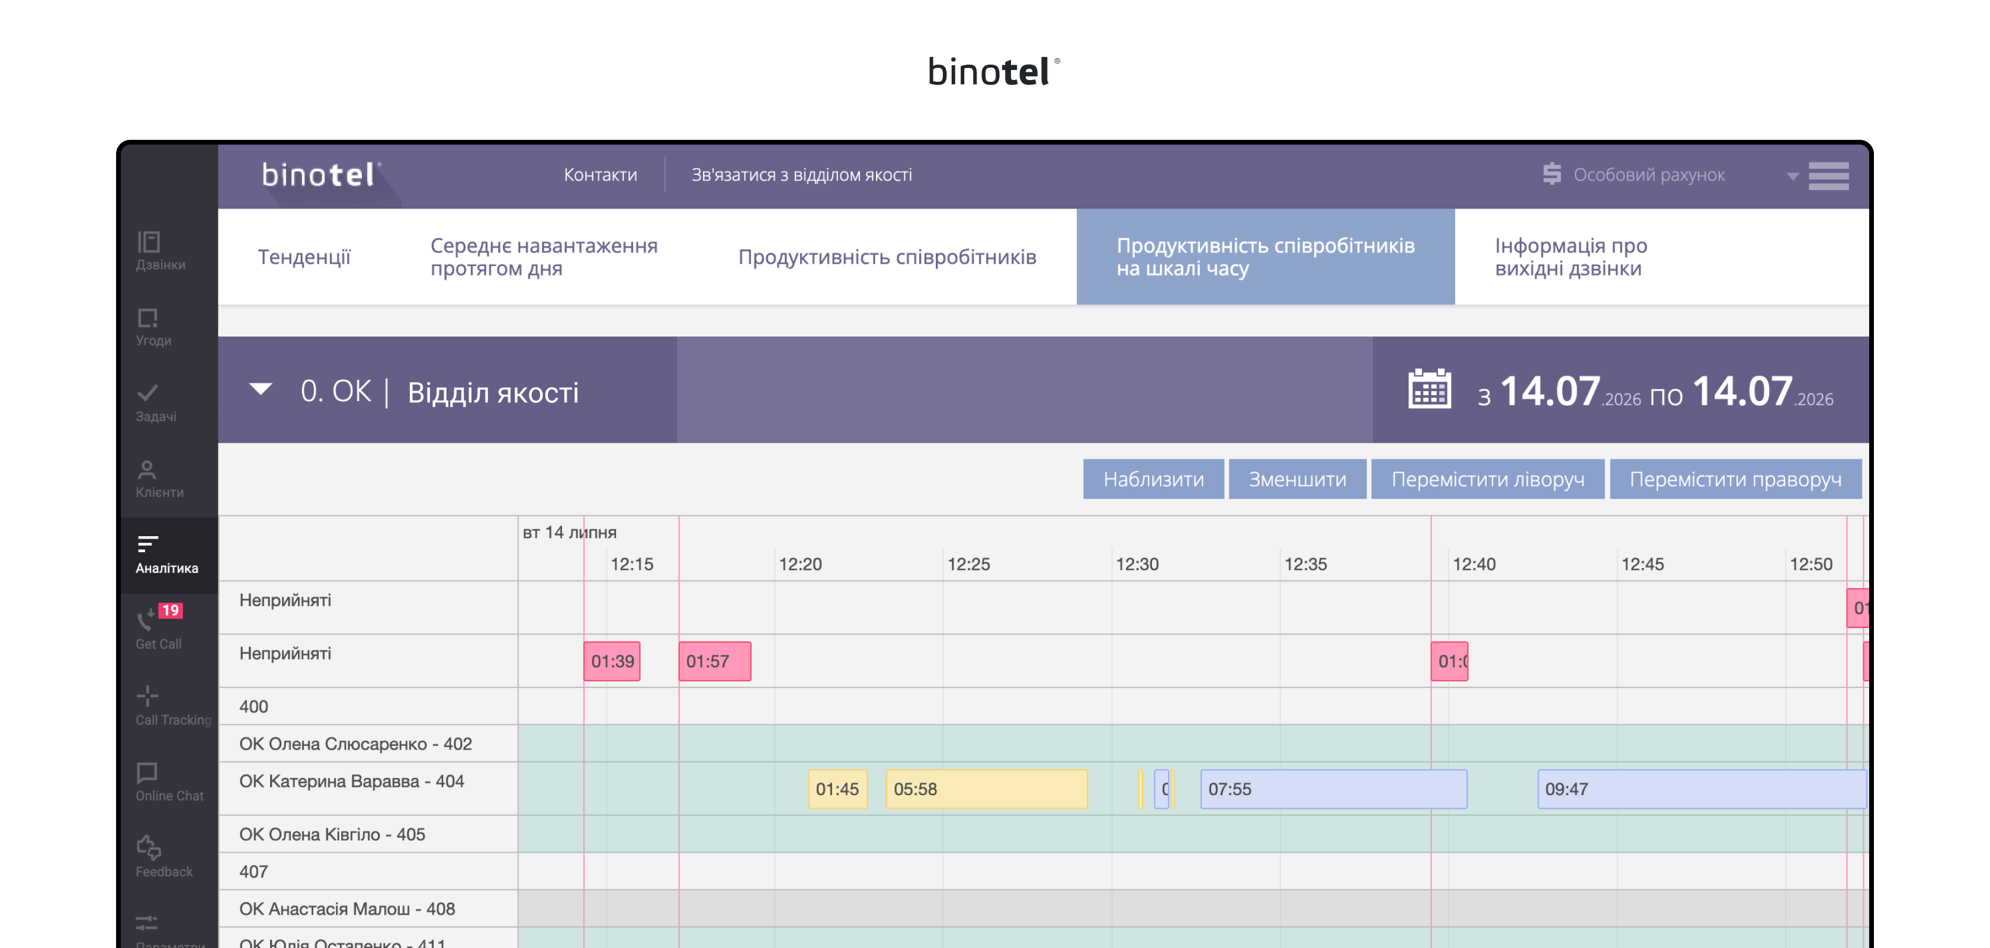Click ОК Анастасія Малош - 408 row
Screen dimensions: 1990x948
click(347, 908)
